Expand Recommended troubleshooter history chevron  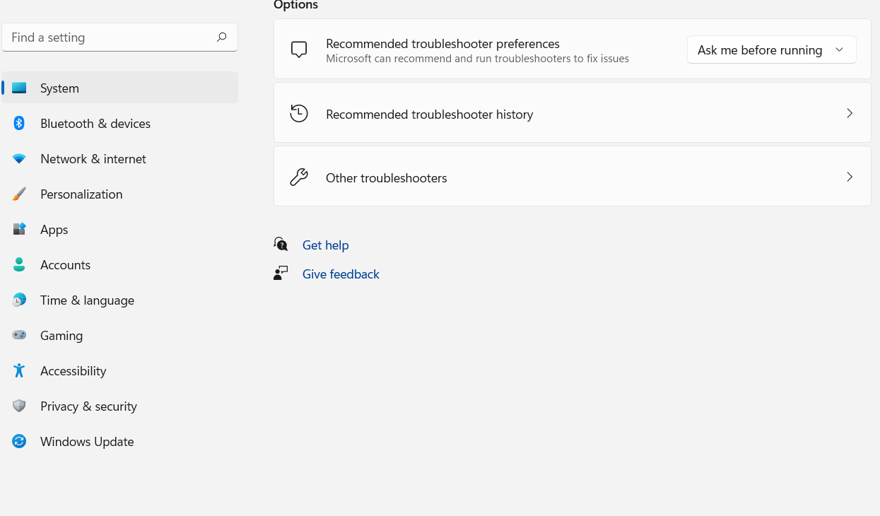point(850,113)
